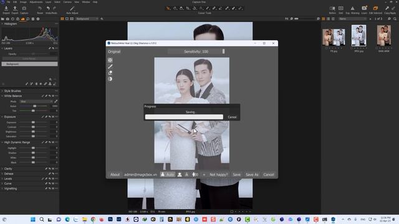399x224 pixels.
Task: Click Cancel in the Progress dialog
Action: coord(232,117)
